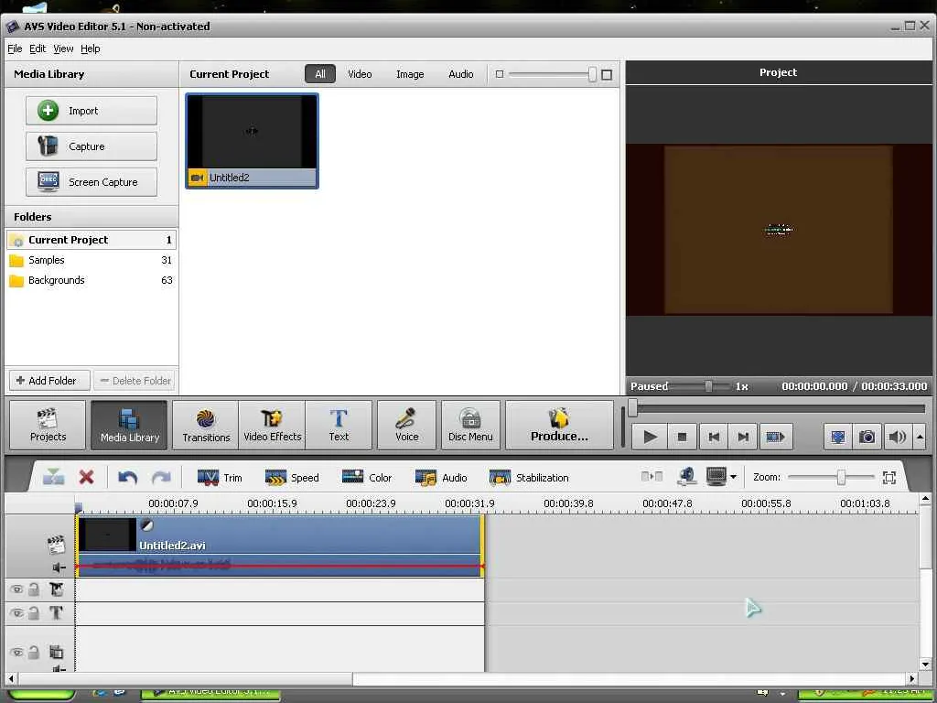The image size is (937, 703).
Task: Click the next scene filmstrip button
Action: tap(775, 437)
